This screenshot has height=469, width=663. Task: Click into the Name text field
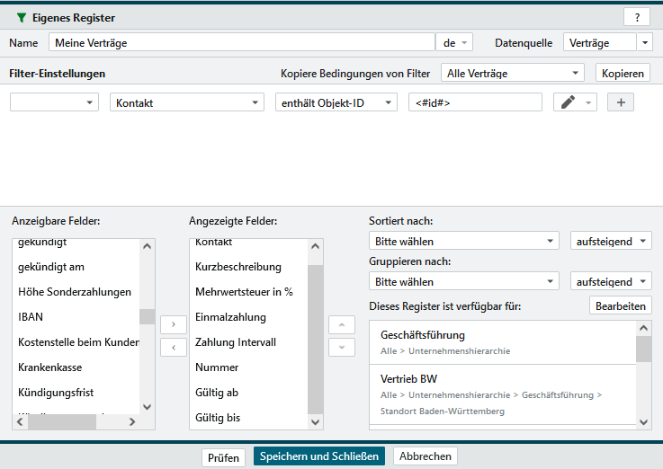[241, 42]
